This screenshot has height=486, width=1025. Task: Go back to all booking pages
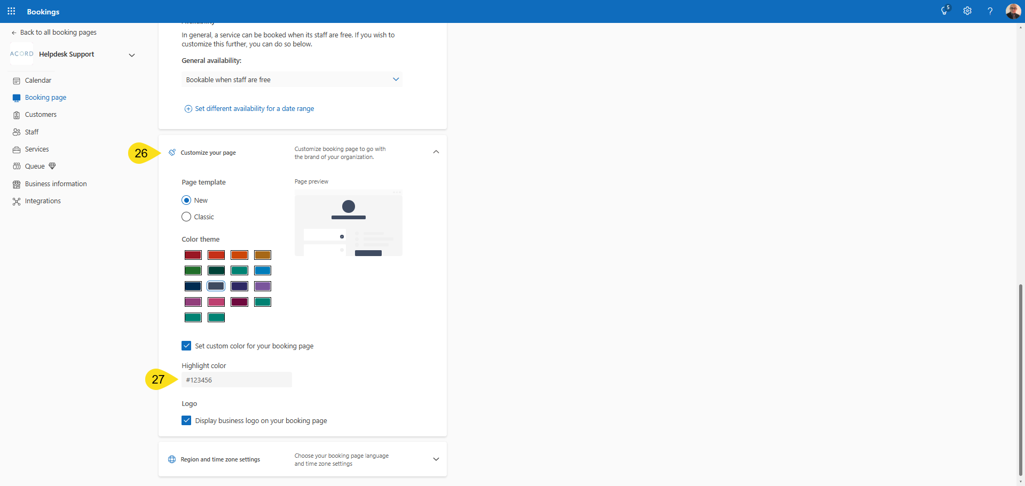(58, 33)
